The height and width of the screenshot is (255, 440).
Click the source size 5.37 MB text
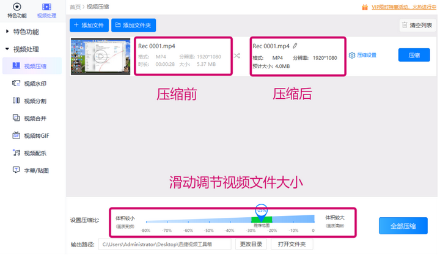coord(207,64)
